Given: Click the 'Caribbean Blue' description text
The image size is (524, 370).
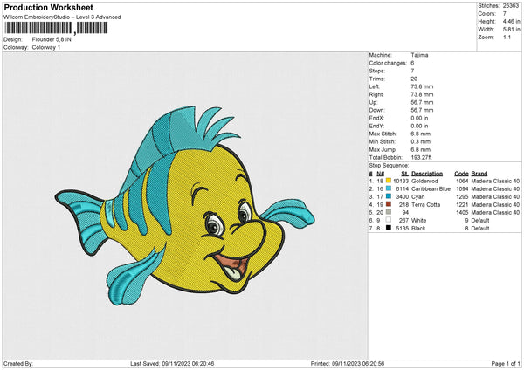Looking at the screenshot, I should [431, 189].
